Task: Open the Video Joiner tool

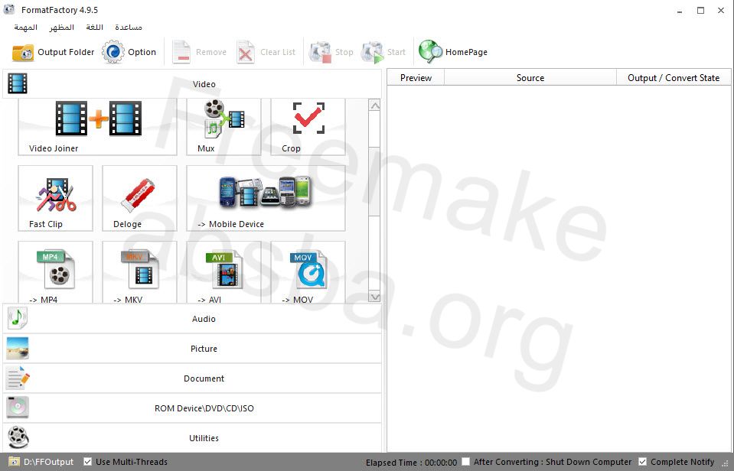Action: point(97,127)
